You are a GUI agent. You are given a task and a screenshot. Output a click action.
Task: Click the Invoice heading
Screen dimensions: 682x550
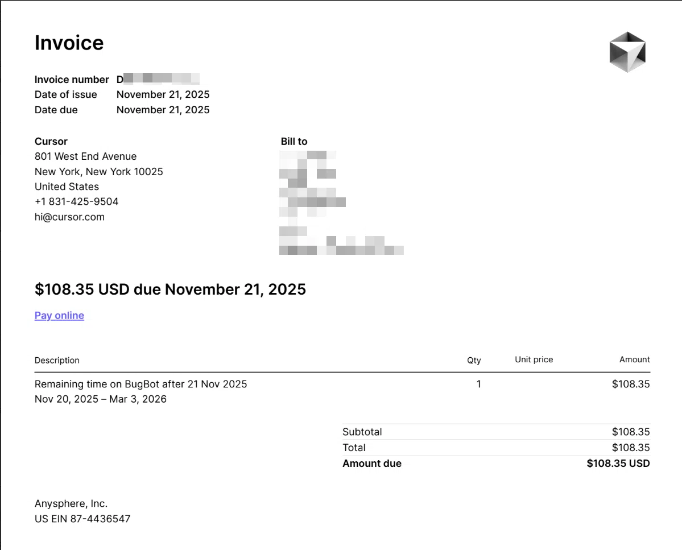(69, 43)
